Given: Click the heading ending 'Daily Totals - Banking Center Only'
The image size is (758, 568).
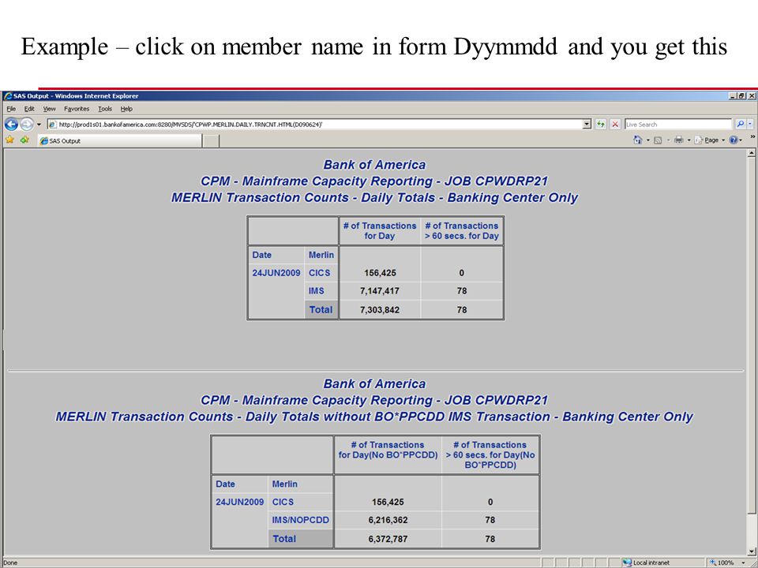Looking at the screenshot, I should pyautogui.click(x=374, y=197).
